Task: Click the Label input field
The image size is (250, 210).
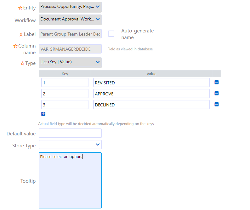Action: pyautogui.click(x=70, y=34)
